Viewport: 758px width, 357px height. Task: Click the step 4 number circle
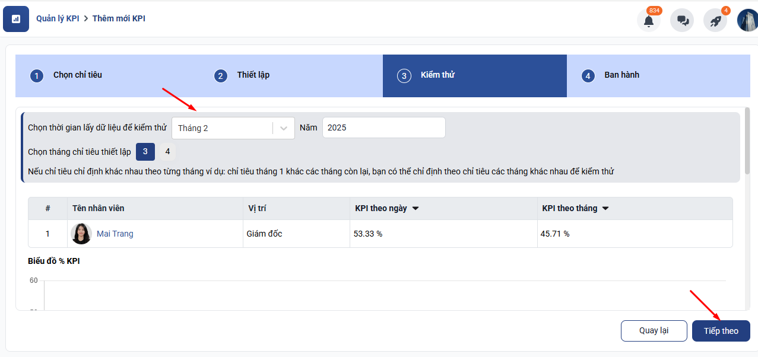click(588, 76)
